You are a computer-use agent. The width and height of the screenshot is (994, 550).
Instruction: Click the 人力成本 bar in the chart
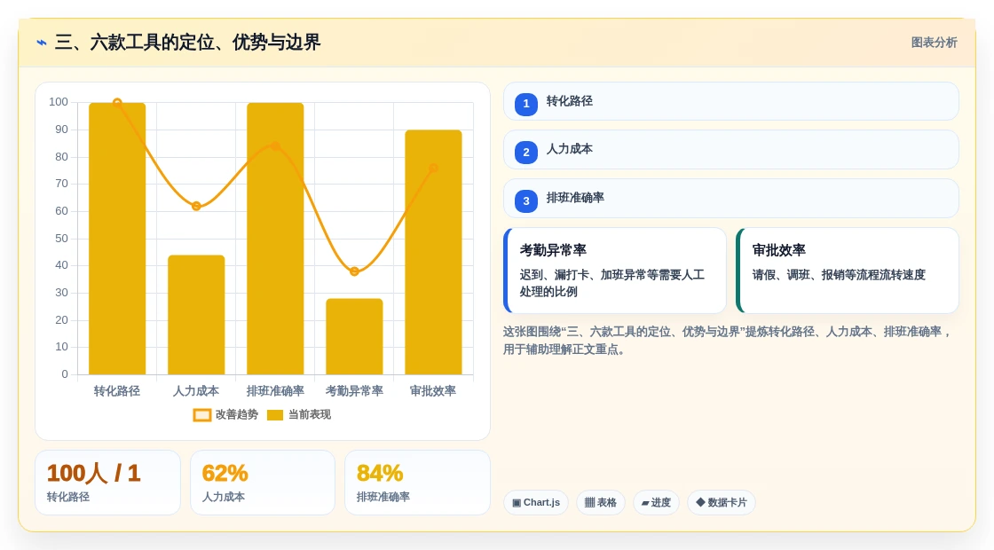click(x=196, y=315)
